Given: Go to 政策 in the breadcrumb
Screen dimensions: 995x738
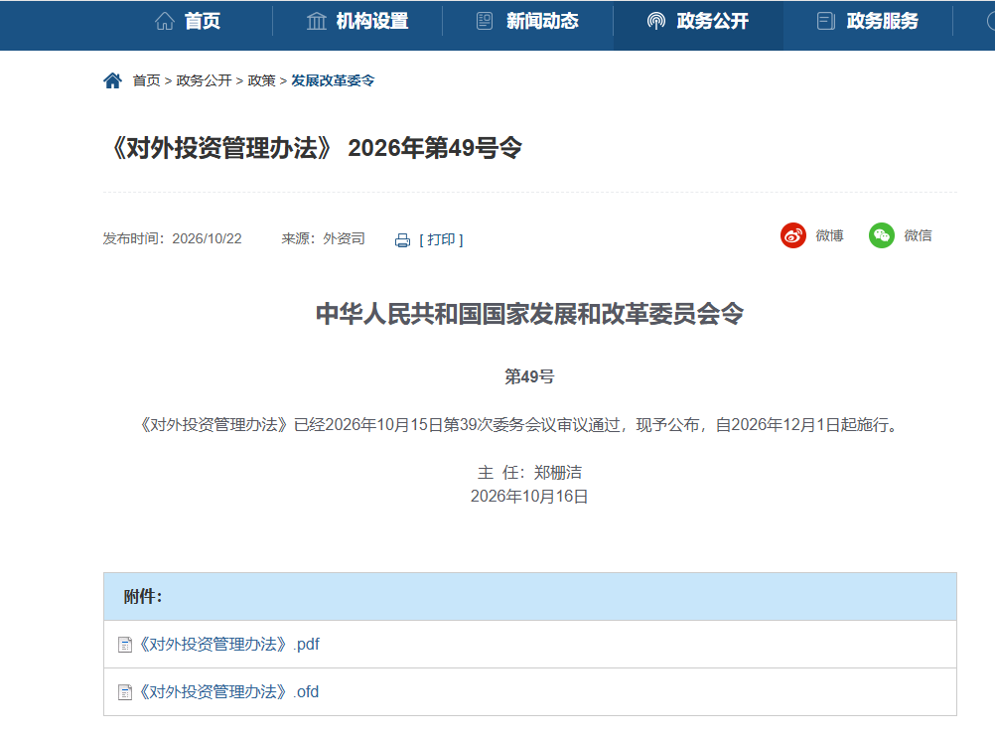Looking at the screenshot, I should pos(261,80).
